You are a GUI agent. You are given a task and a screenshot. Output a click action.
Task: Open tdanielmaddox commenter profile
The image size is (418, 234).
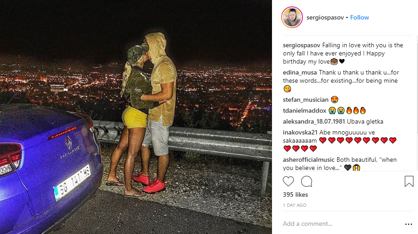(304, 110)
